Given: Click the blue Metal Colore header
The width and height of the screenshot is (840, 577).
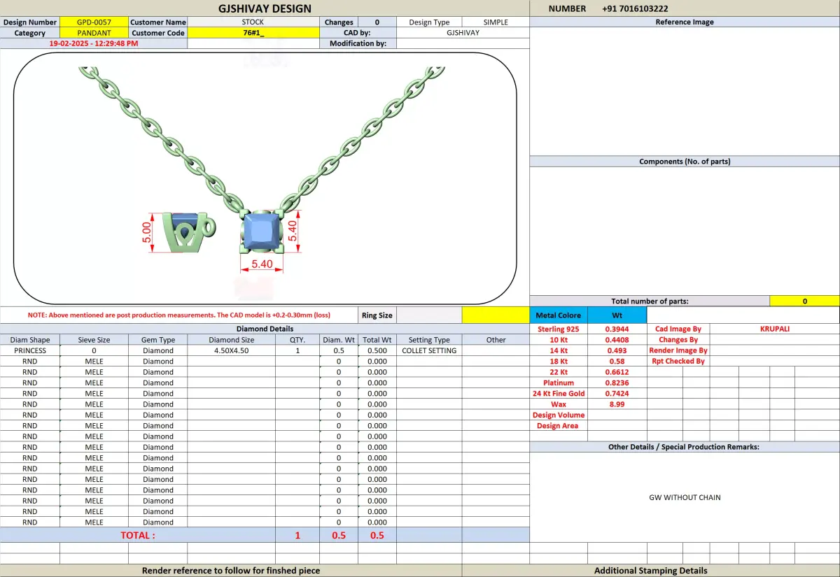Looking at the screenshot, I should point(559,315).
